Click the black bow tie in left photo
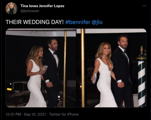 coord(55,53)
